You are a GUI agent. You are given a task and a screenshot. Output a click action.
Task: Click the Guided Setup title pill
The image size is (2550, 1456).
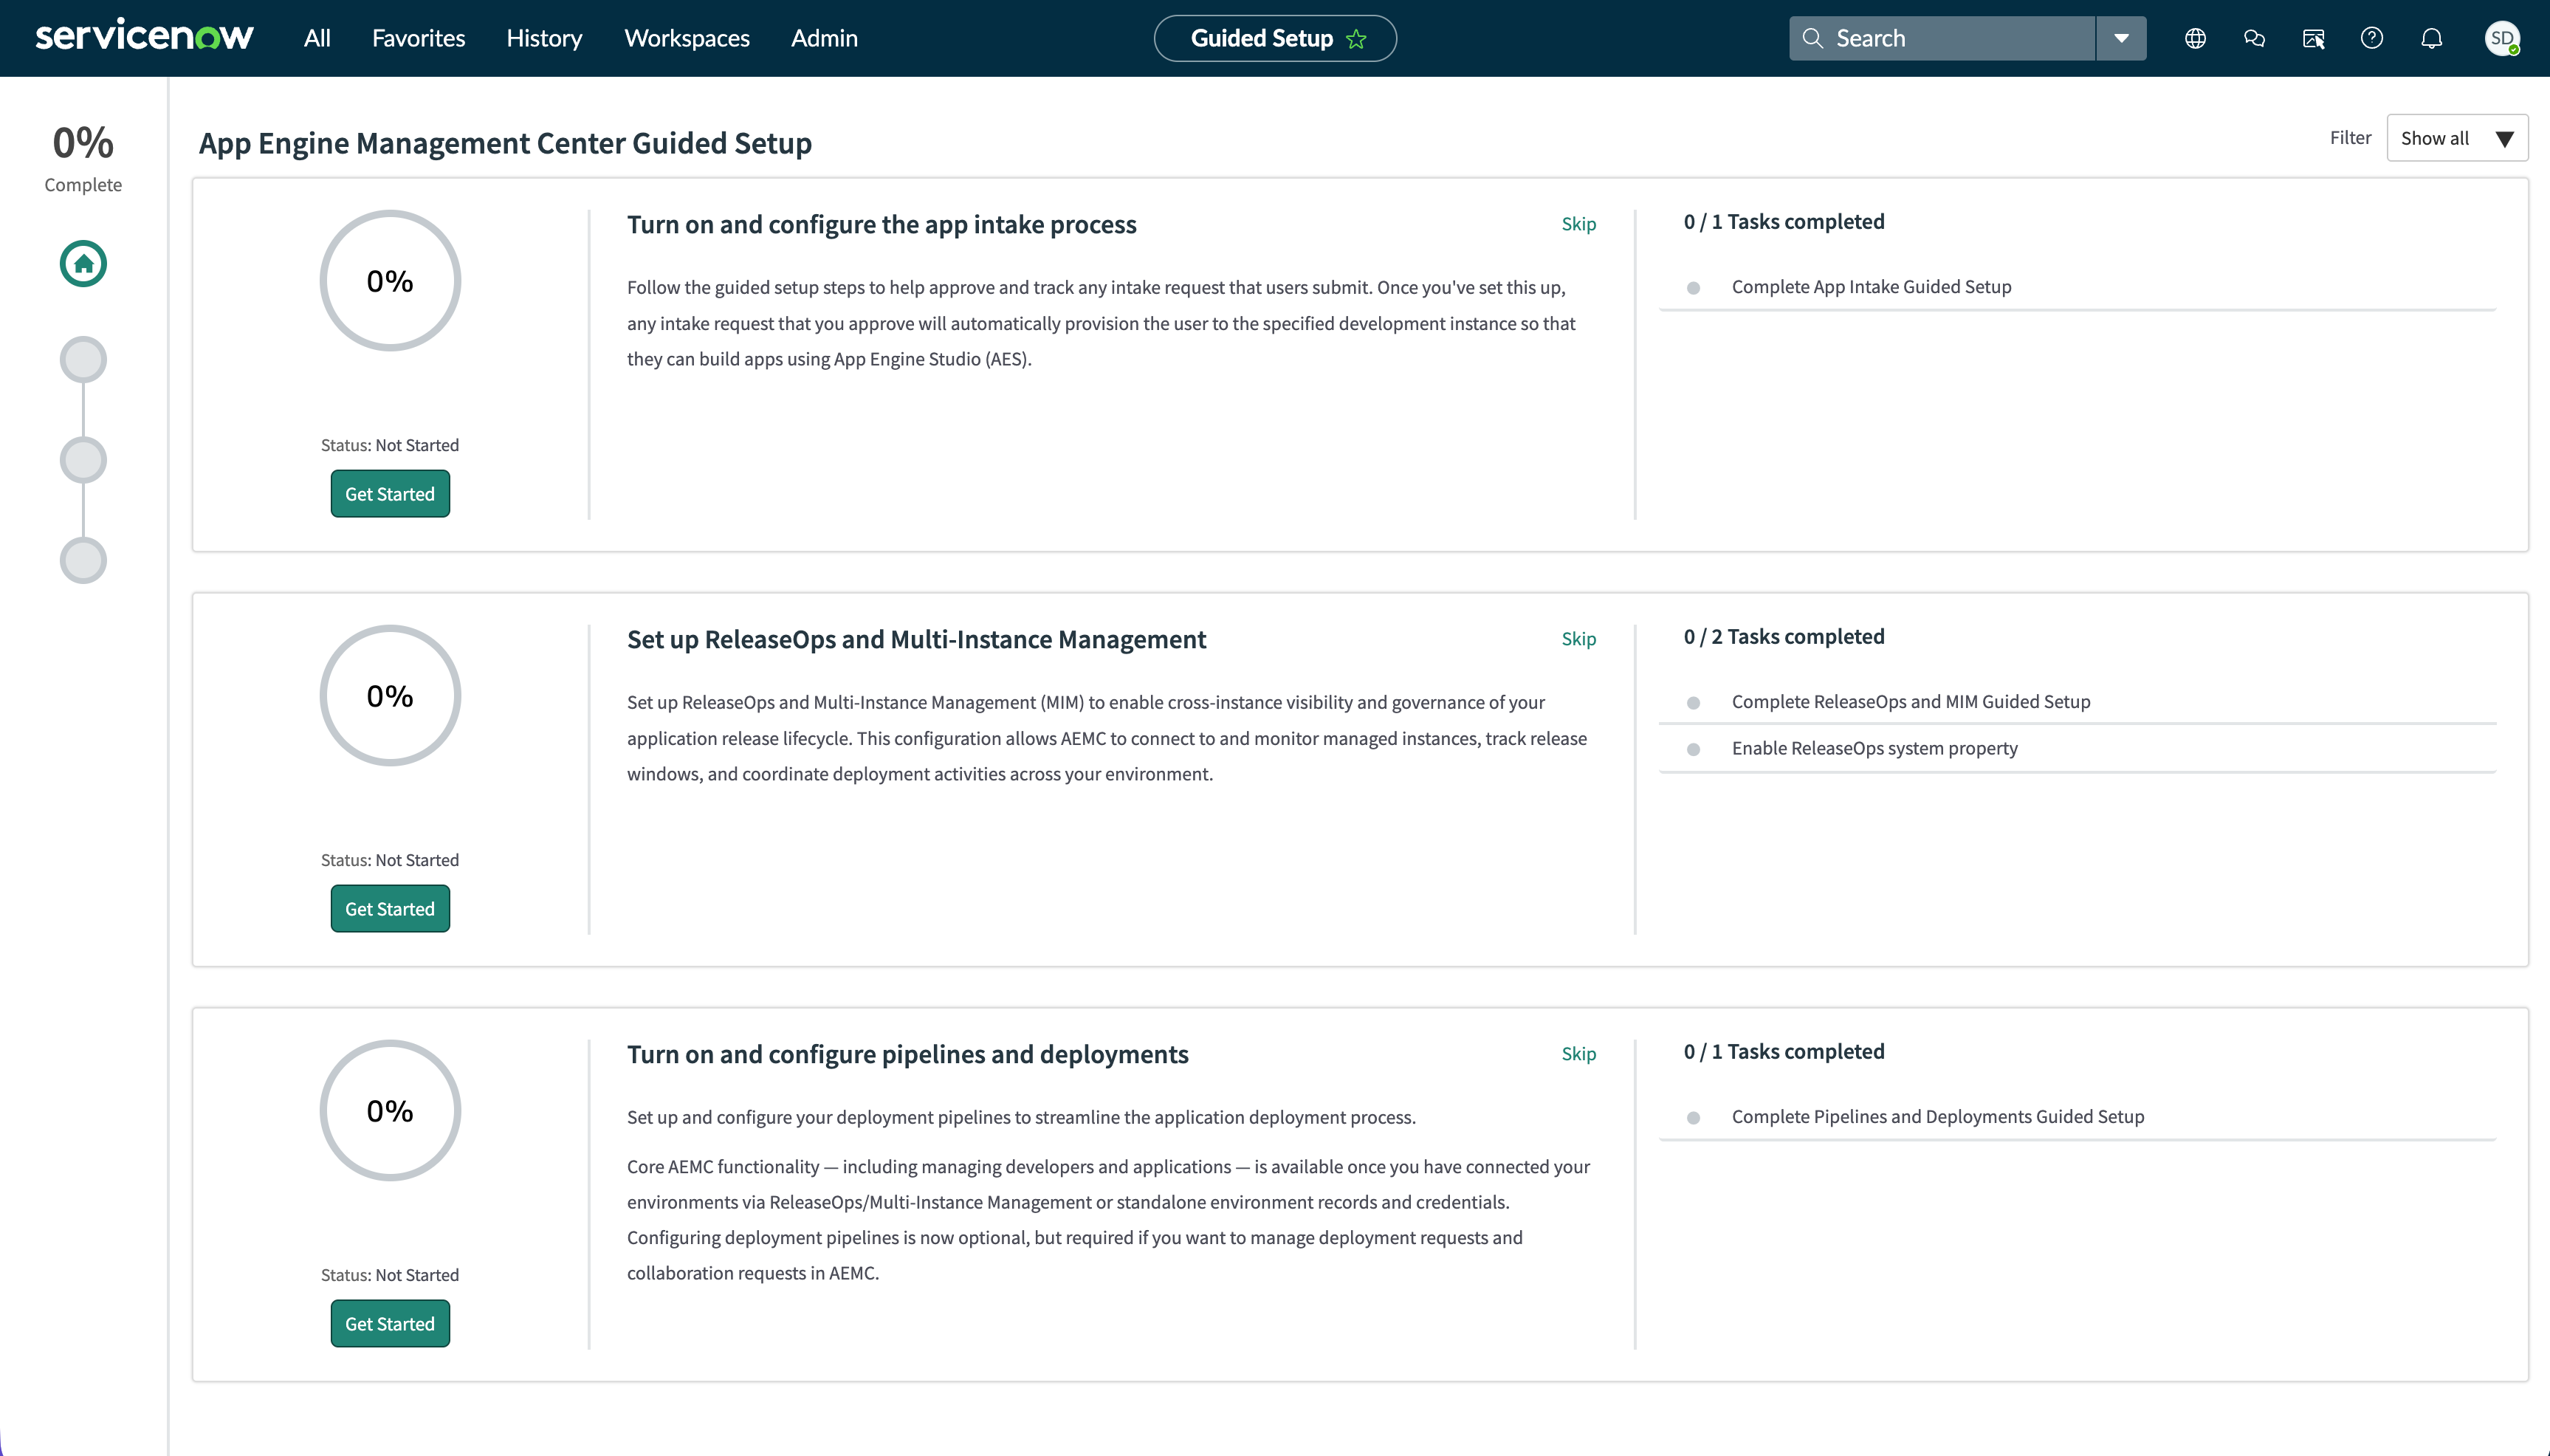tap(1274, 38)
